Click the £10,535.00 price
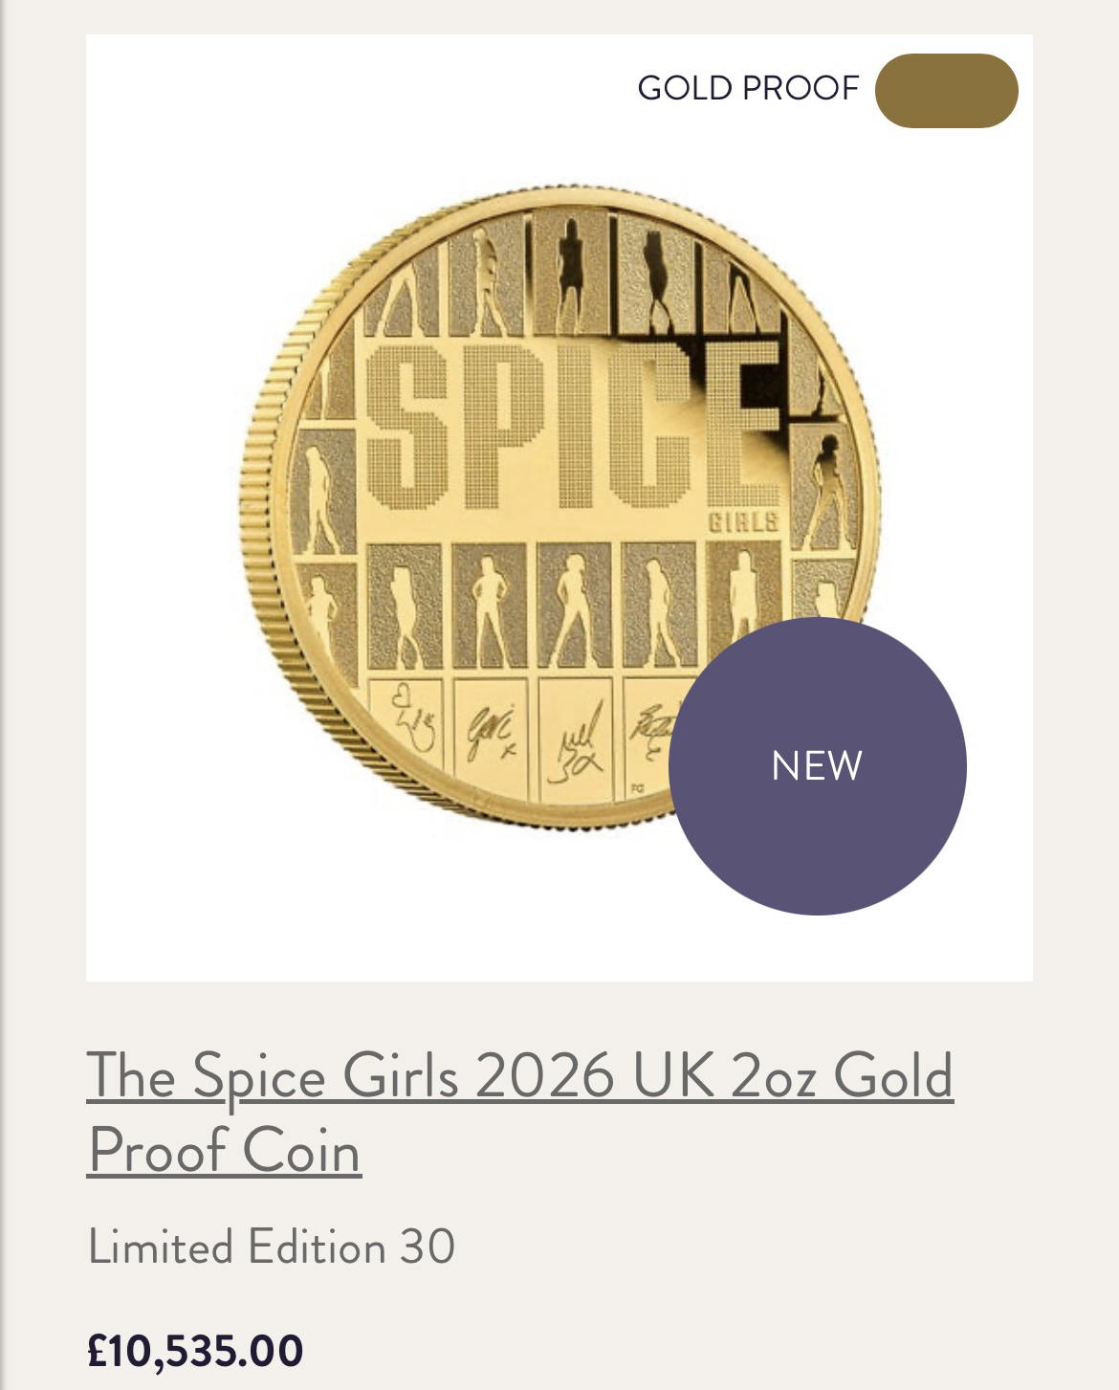 pos(195,1351)
